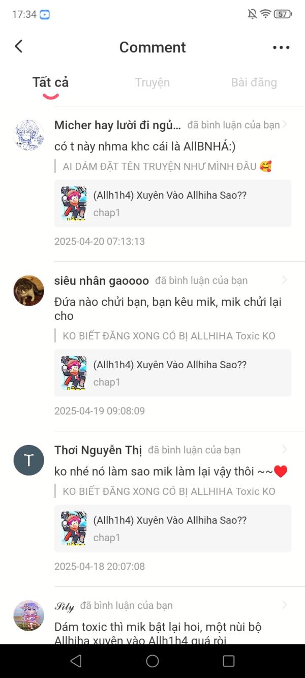
Task: Tap the Android recent apps square button
Action: coord(229,661)
